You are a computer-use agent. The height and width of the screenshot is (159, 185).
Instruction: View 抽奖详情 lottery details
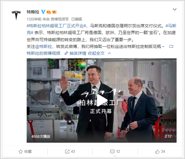[78, 53]
